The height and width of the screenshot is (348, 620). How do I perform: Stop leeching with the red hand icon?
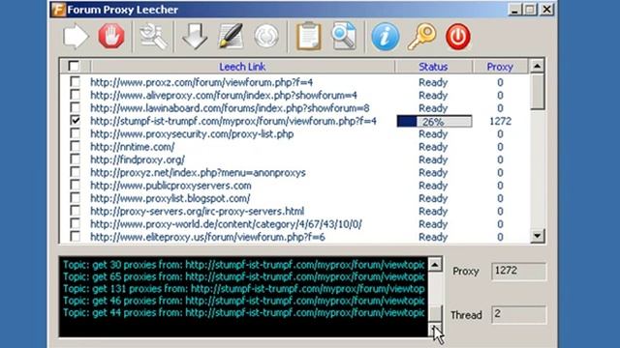[x=111, y=37]
